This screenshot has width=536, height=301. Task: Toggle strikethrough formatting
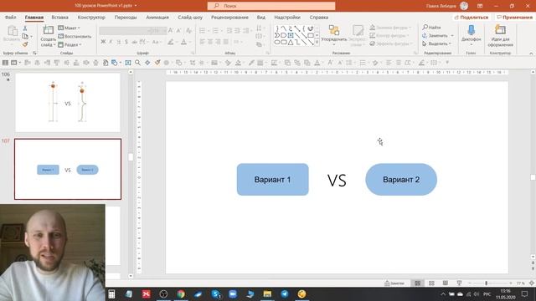click(x=134, y=42)
